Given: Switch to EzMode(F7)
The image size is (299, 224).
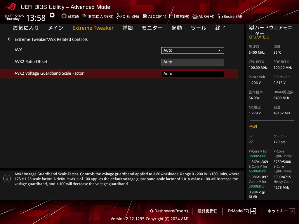Looking at the screenshot, I should [242, 211].
